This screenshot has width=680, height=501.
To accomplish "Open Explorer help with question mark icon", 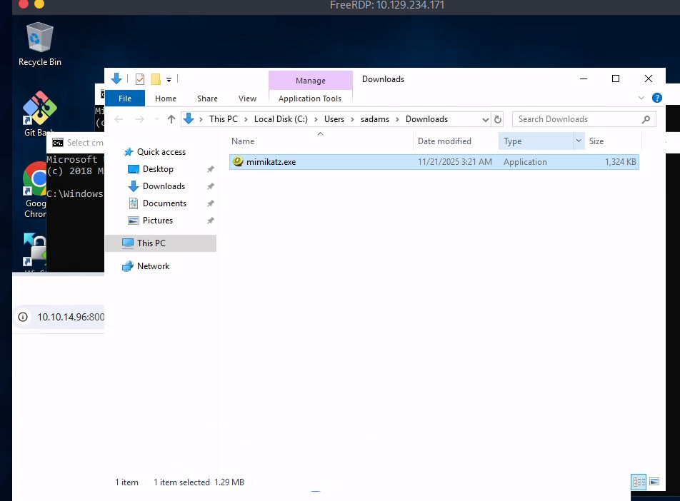I will [x=657, y=98].
